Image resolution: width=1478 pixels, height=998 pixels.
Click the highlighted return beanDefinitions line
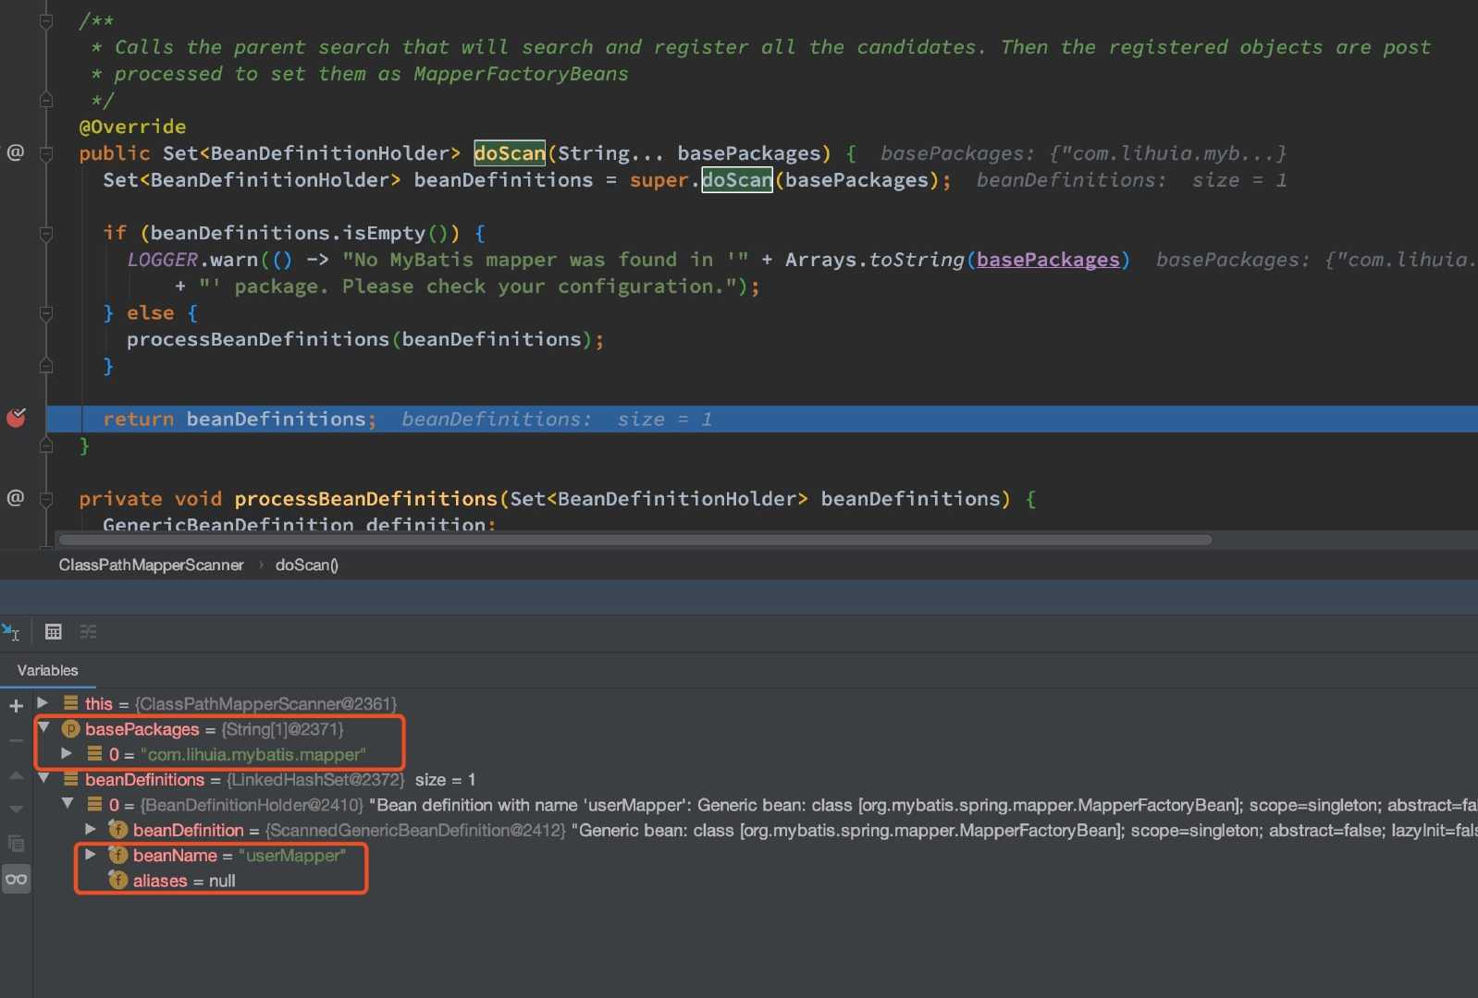click(x=761, y=419)
